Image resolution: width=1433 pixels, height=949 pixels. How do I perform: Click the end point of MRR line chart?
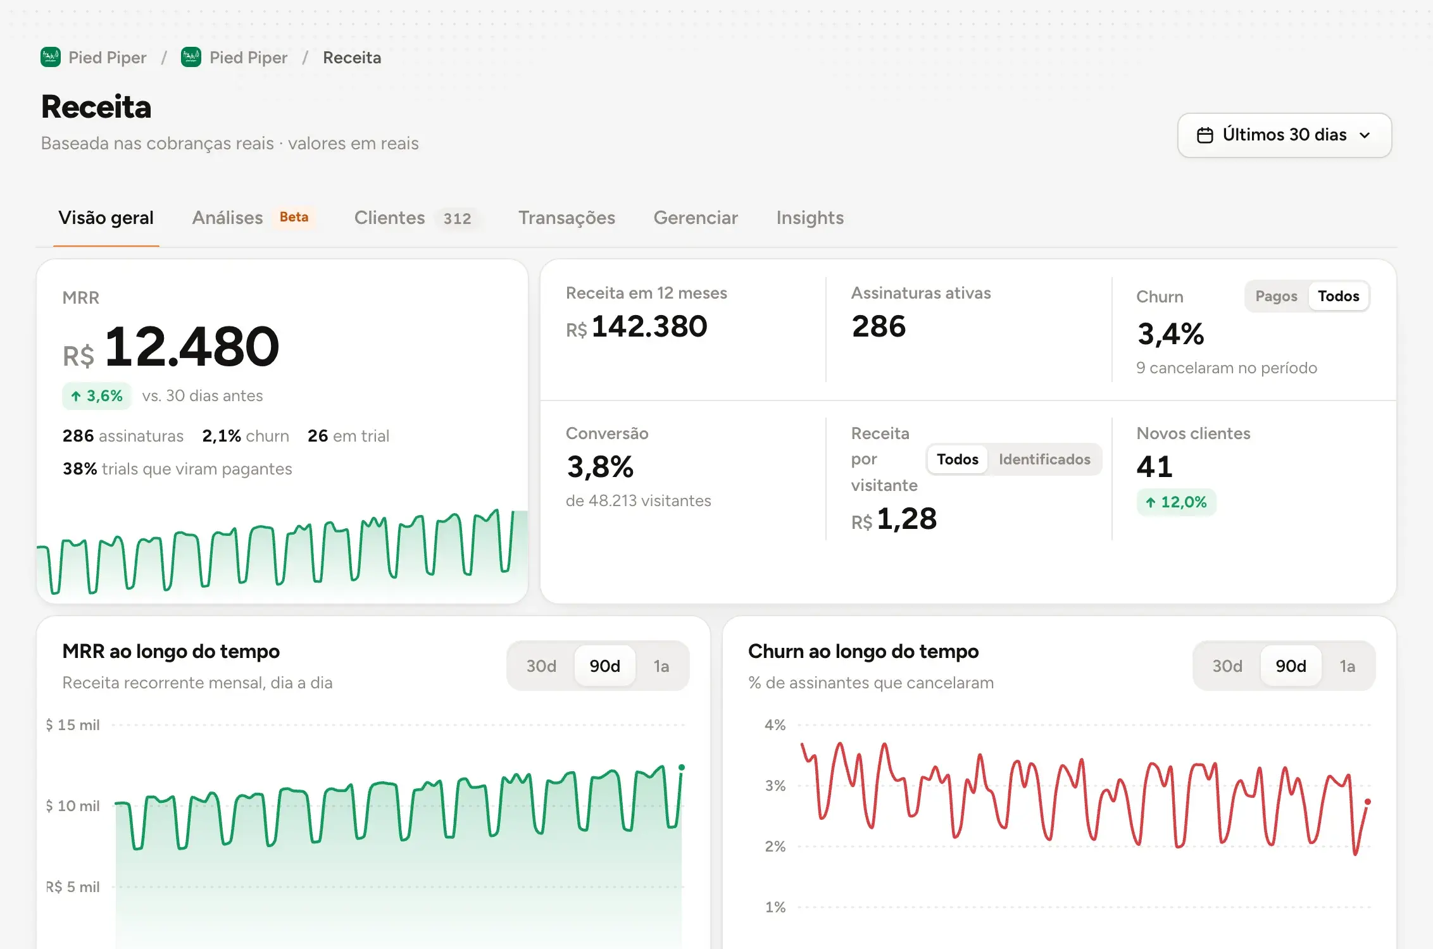pos(682,767)
